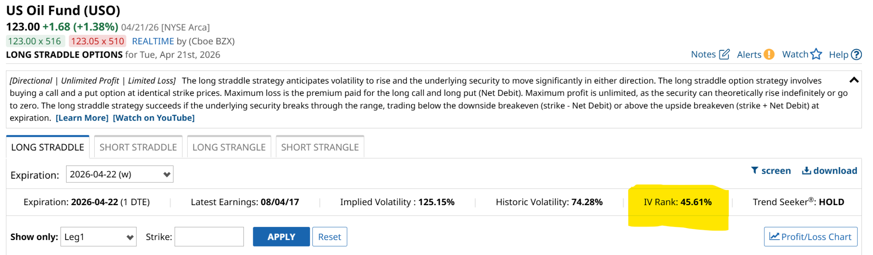Click into the Strike input field
Viewport: 873px width, 255px height.
209,237
